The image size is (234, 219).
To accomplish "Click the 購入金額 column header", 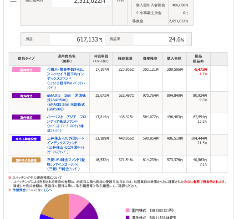I will tap(174, 59).
